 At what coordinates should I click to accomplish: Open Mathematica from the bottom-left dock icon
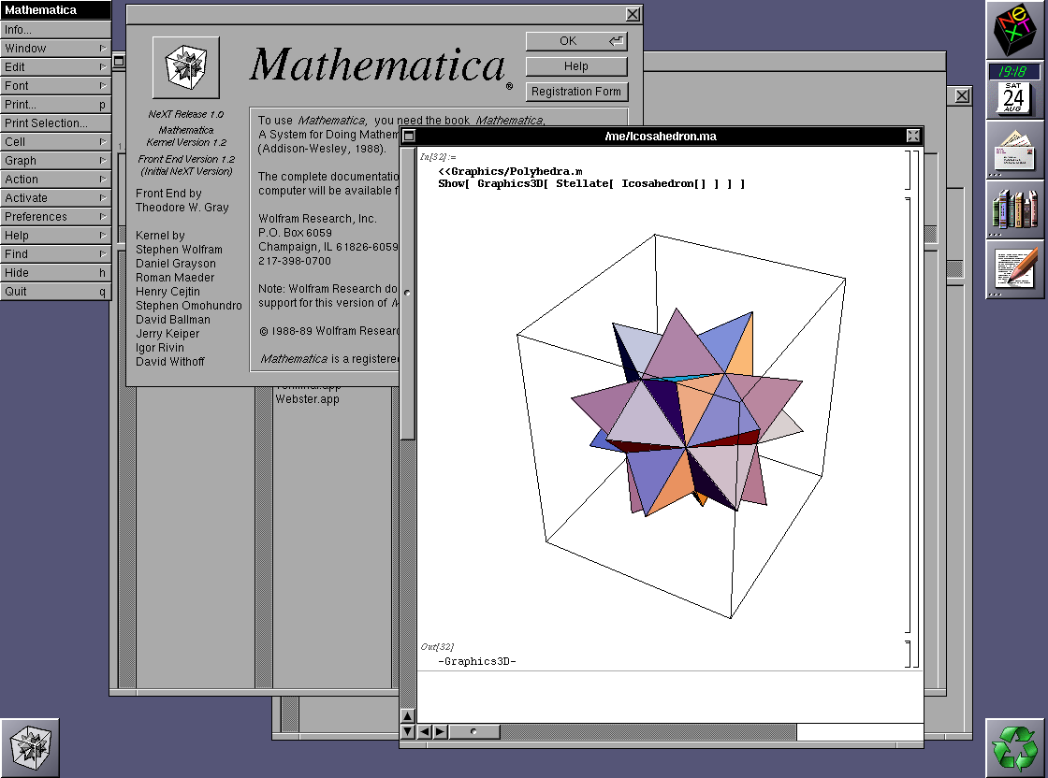(x=31, y=745)
